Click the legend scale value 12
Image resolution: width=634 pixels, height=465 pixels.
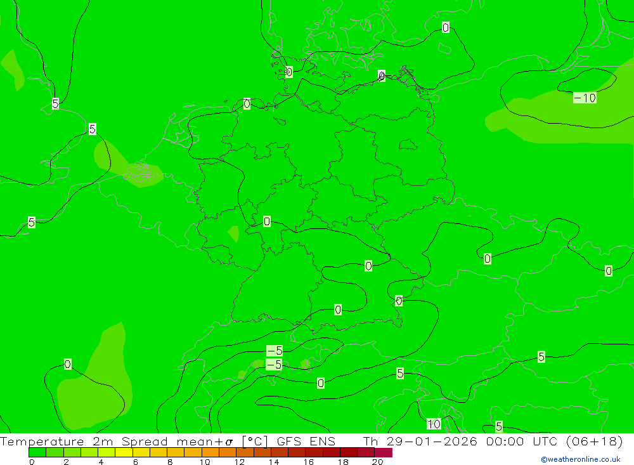tap(240, 462)
